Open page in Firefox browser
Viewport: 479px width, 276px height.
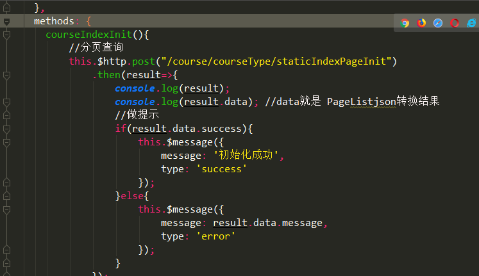pyautogui.click(x=421, y=22)
